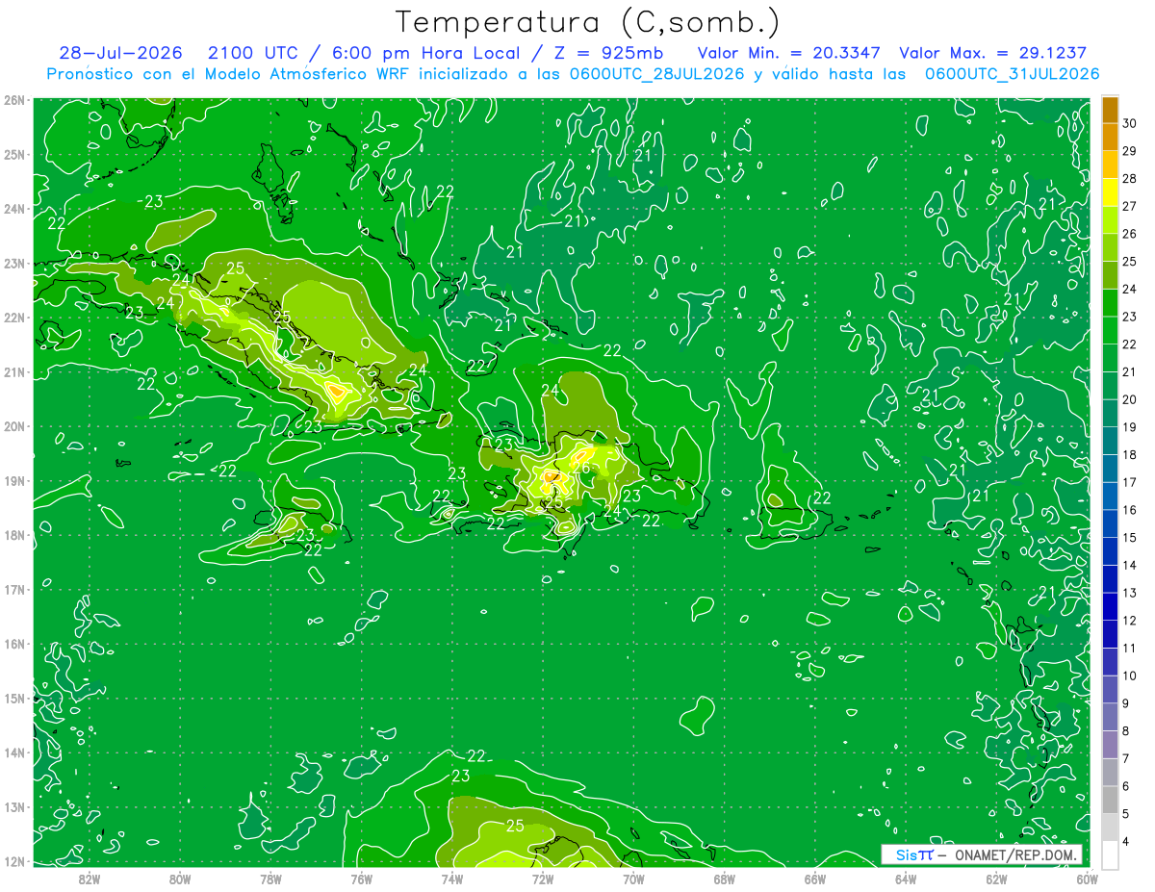Click the yellow swatch between 27 and 28
This screenshot has height=892, width=1155.
click(1110, 192)
